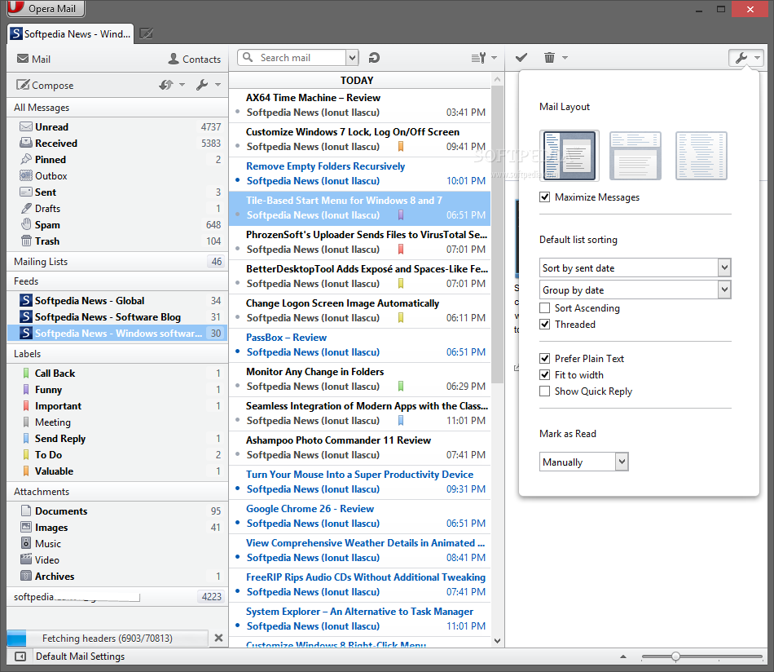This screenshot has width=774, height=672.
Task: Expand the mail panel wrench dropdown arrow
Action: click(218, 85)
